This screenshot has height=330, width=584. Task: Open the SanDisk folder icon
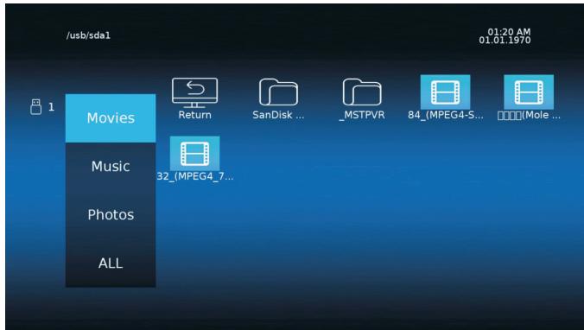[x=278, y=92]
